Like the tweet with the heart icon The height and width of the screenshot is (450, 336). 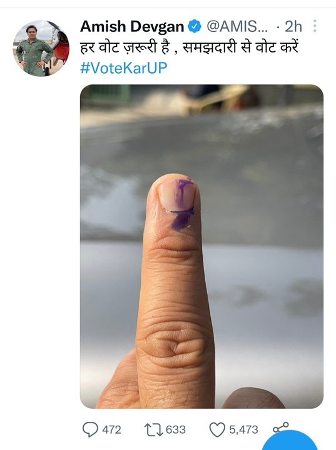tap(217, 429)
